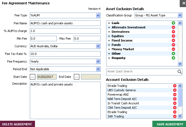Open the Fee Frequency dropdown
This screenshot has height=127, width=186.
tap(98, 61)
